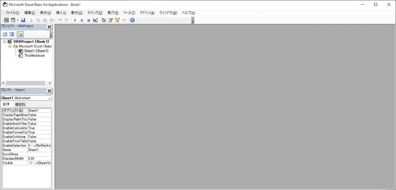The height and width of the screenshot is (190, 396).
Task: Open the Object Browser toolbar icon
Action: coord(117,20)
